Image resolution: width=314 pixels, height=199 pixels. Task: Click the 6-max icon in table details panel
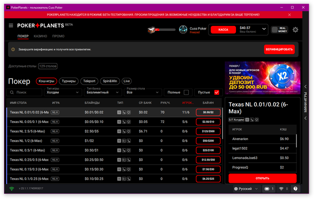247,120
